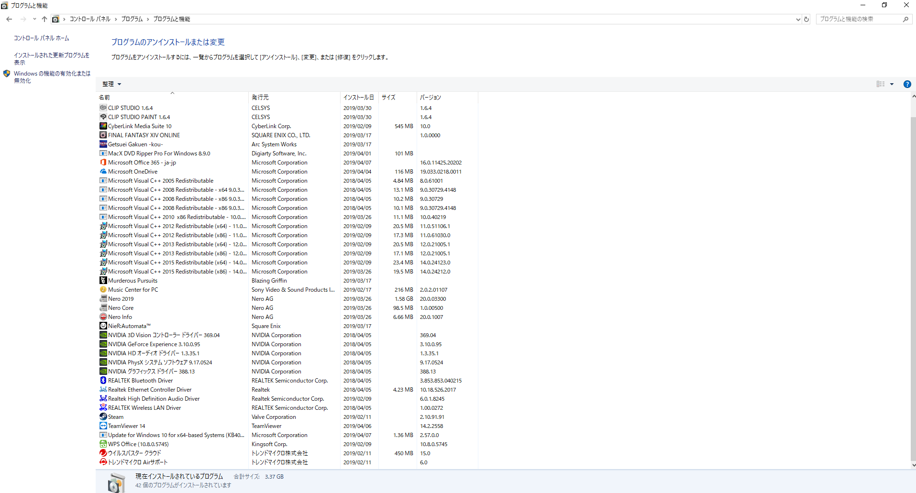Select the Microsoft OneDrive cloud icon

coord(103,172)
